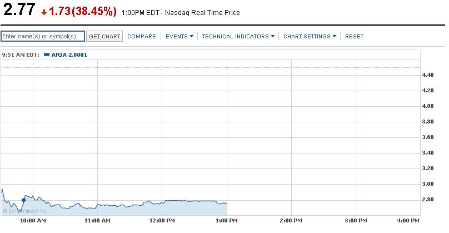Click the blue ARIA legend color marker

(x=46, y=54)
